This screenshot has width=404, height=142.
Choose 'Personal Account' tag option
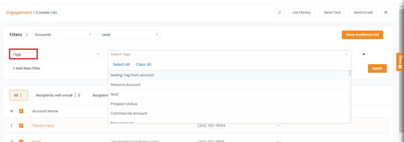pos(228,85)
